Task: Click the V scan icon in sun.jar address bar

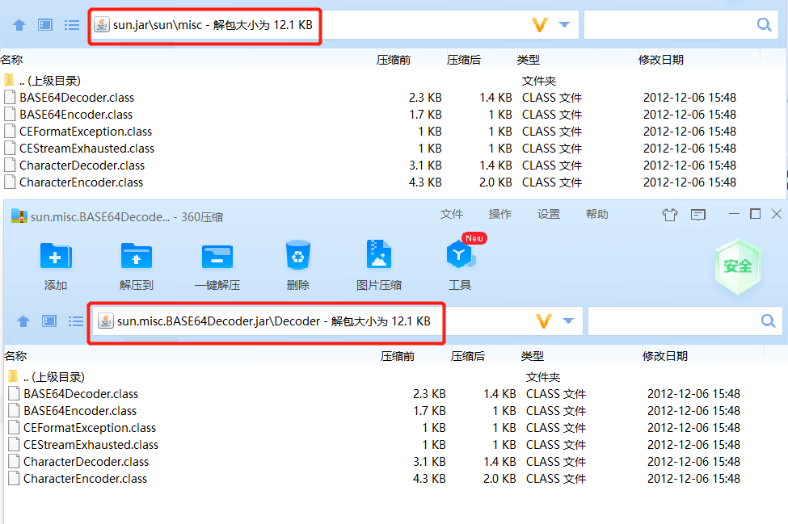Action: (x=540, y=25)
